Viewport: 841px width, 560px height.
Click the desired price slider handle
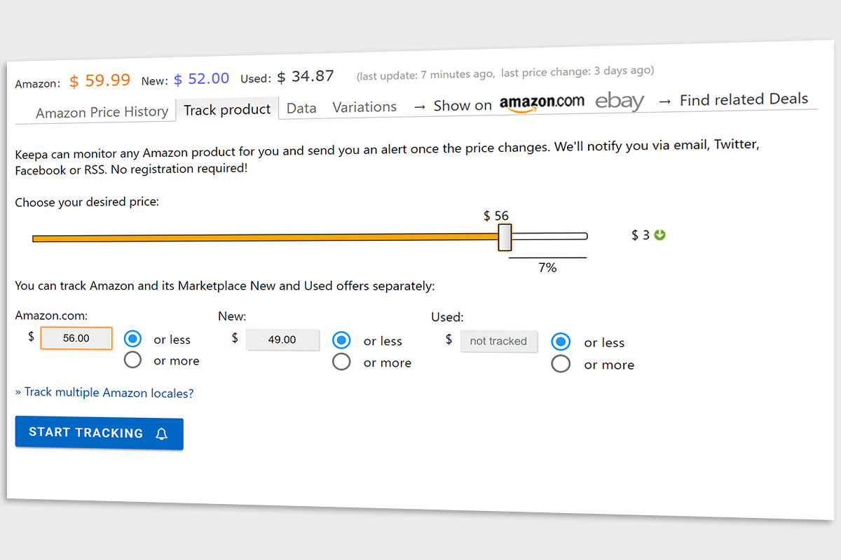point(505,237)
